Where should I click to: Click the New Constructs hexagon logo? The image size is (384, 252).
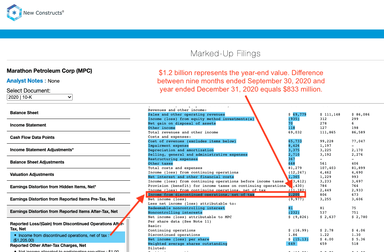[x=14, y=13]
